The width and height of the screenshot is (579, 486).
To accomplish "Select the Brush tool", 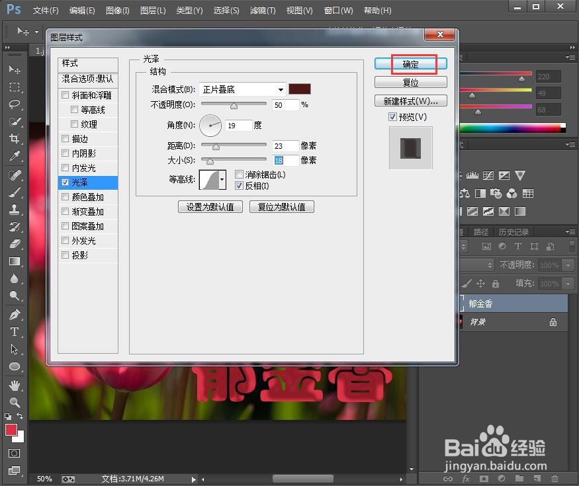I will pos(15,192).
